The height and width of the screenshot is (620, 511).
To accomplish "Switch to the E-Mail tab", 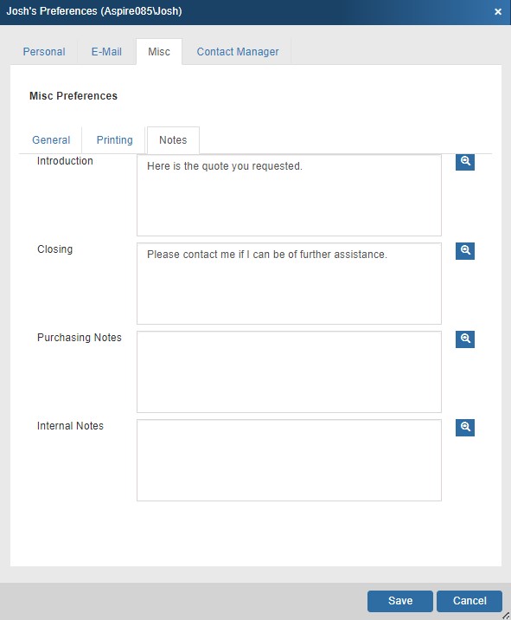I will click(106, 52).
